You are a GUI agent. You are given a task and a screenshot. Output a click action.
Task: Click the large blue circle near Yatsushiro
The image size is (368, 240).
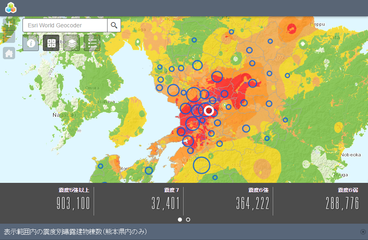point(201,165)
